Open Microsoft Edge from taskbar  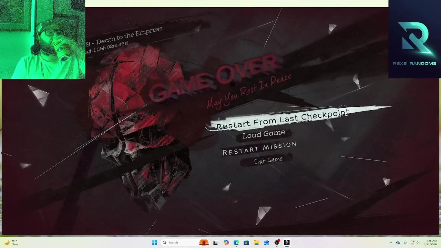(x=236, y=242)
